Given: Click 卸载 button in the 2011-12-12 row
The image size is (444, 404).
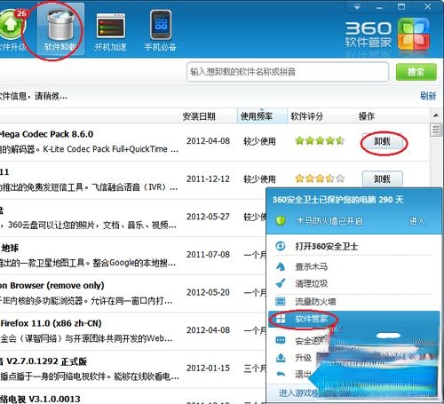Looking at the screenshot, I should (383, 178).
